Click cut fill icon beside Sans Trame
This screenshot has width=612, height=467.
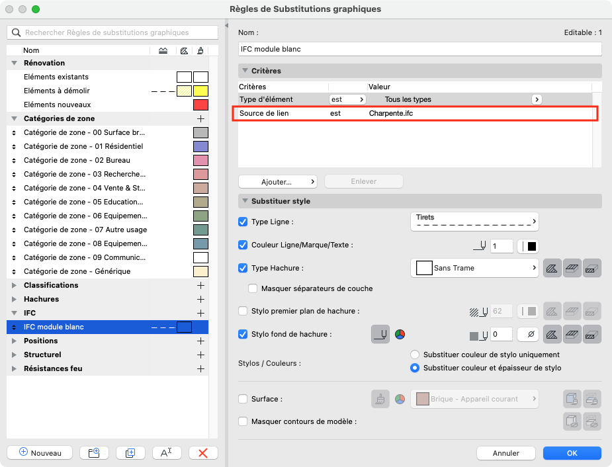tap(552, 268)
